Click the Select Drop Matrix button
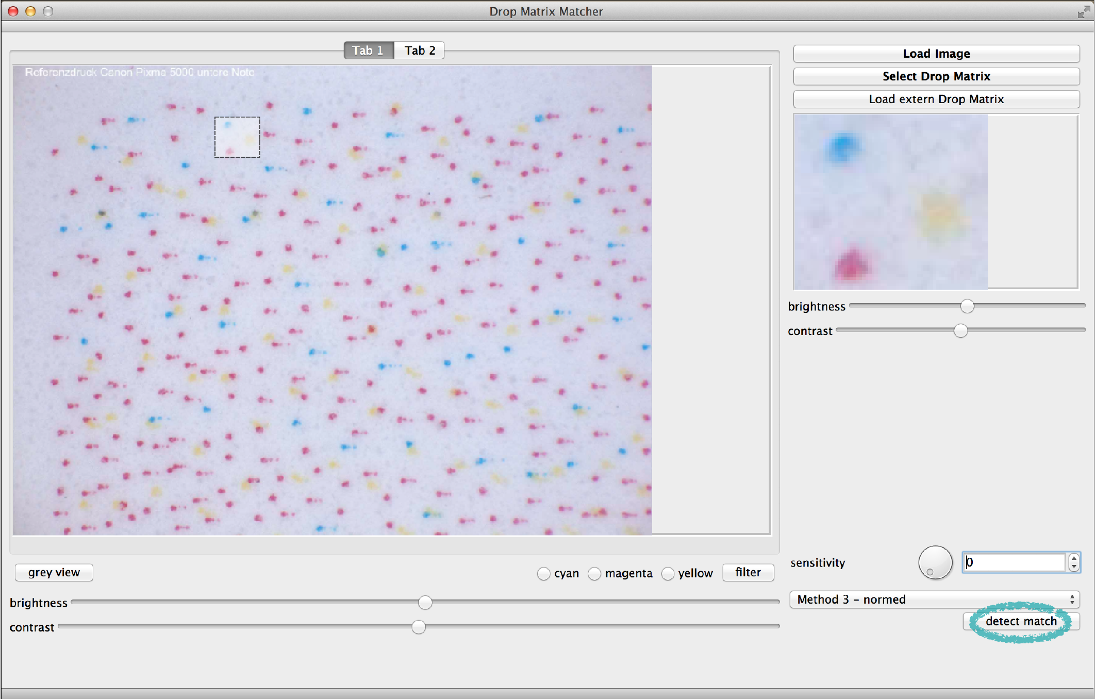This screenshot has height=699, width=1095. tap(939, 77)
